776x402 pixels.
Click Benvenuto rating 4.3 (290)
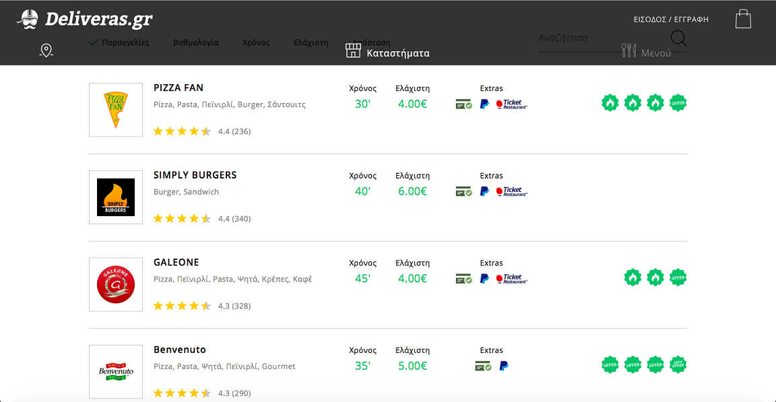(x=202, y=393)
